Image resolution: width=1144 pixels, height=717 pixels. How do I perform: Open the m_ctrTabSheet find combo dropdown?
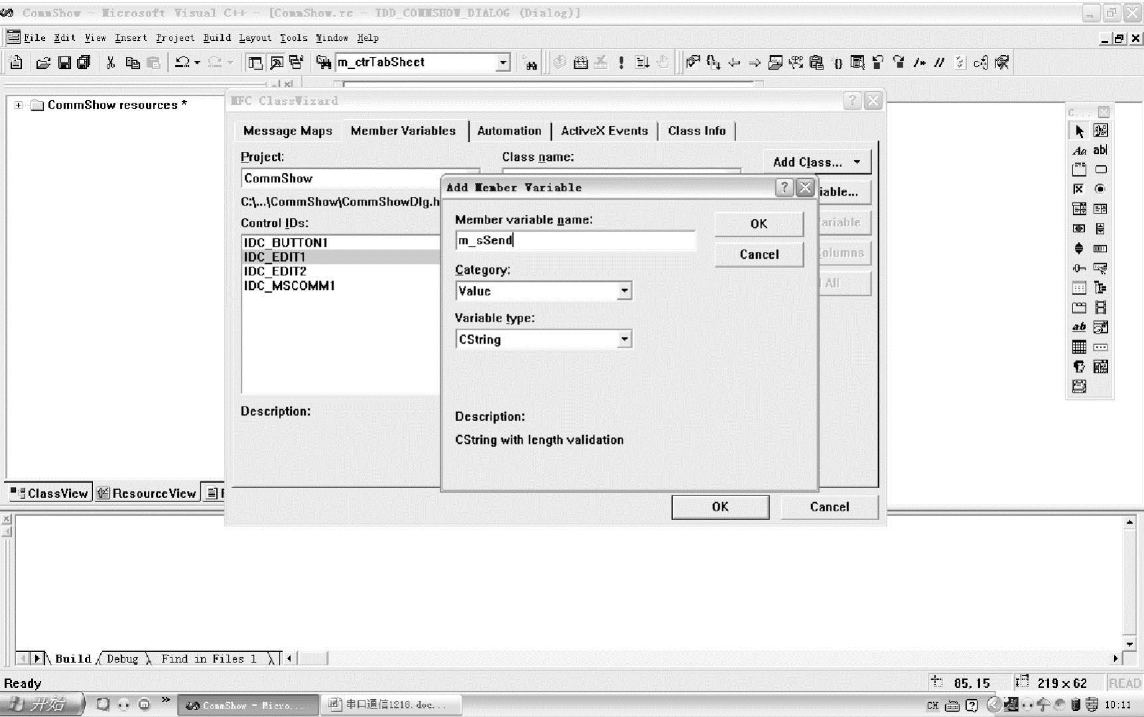[x=503, y=62]
